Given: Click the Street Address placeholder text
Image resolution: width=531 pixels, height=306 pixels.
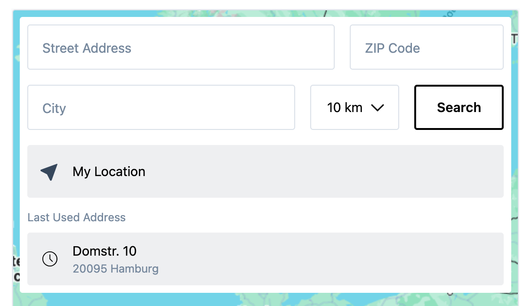Looking at the screenshot, I should [x=87, y=48].
